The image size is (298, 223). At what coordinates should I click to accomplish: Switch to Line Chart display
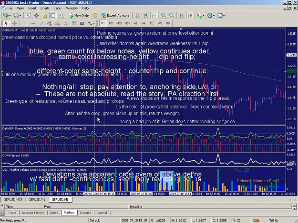coord(154,15)
